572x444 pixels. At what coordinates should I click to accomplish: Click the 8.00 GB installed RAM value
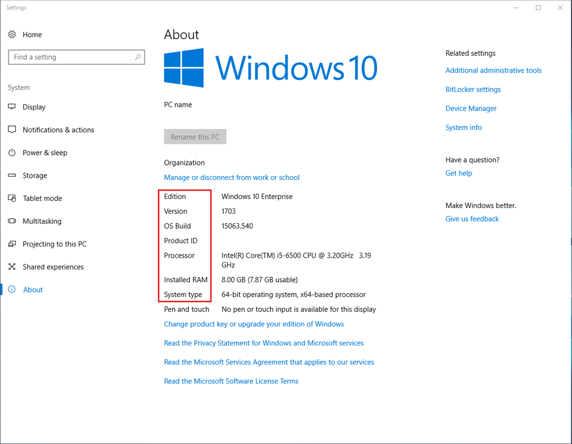pos(259,280)
